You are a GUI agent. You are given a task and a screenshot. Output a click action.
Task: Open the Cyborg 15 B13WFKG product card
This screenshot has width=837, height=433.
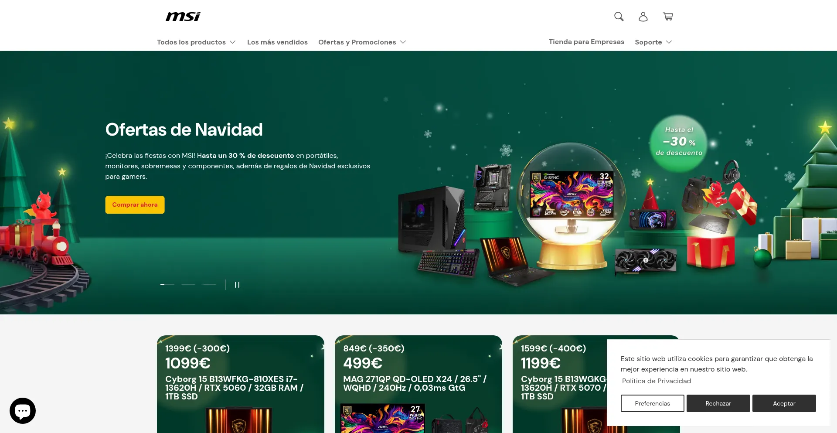coord(240,384)
